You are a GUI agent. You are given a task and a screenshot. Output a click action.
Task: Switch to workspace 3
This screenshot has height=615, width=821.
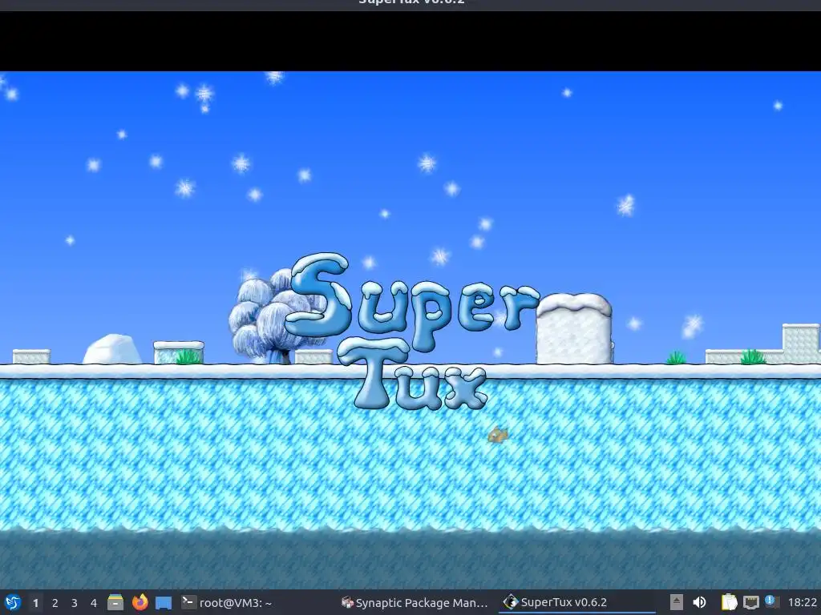[x=75, y=603]
